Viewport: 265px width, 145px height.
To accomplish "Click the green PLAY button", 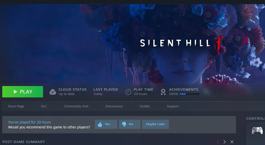I will click(23, 92).
